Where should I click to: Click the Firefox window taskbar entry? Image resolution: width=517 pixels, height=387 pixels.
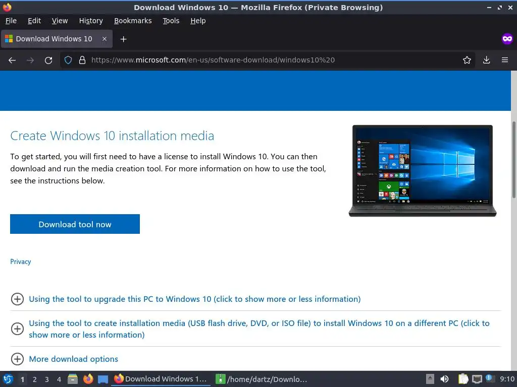click(161, 379)
